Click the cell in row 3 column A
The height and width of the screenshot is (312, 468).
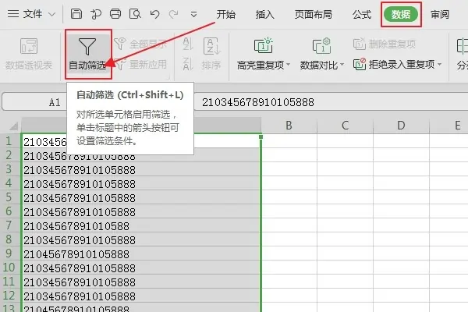pyautogui.click(x=141, y=169)
